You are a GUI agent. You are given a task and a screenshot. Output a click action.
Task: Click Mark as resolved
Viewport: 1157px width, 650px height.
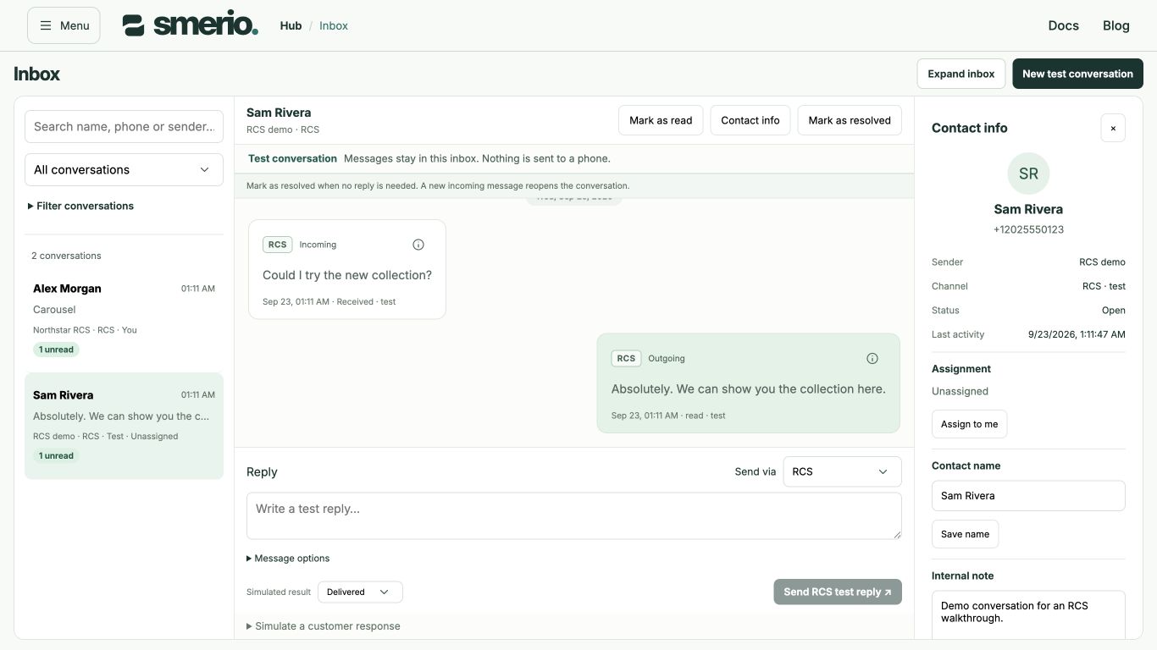(x=850, y=120)
